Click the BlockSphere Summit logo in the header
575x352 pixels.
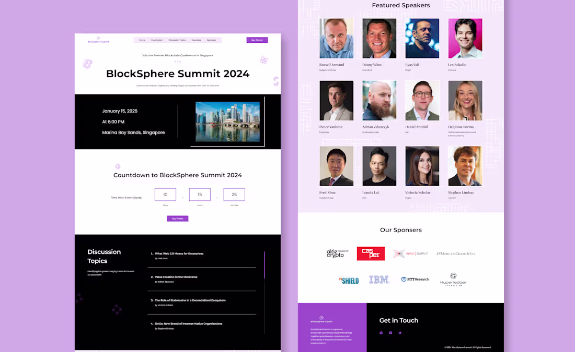(98, 40)
